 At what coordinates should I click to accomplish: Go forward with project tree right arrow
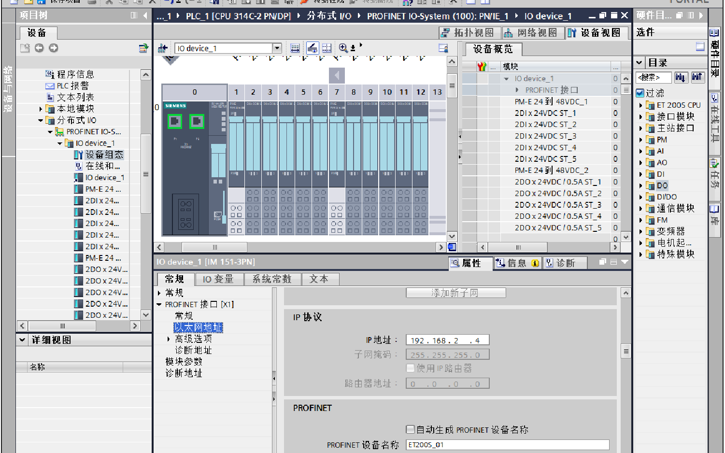tap(54, 48)
